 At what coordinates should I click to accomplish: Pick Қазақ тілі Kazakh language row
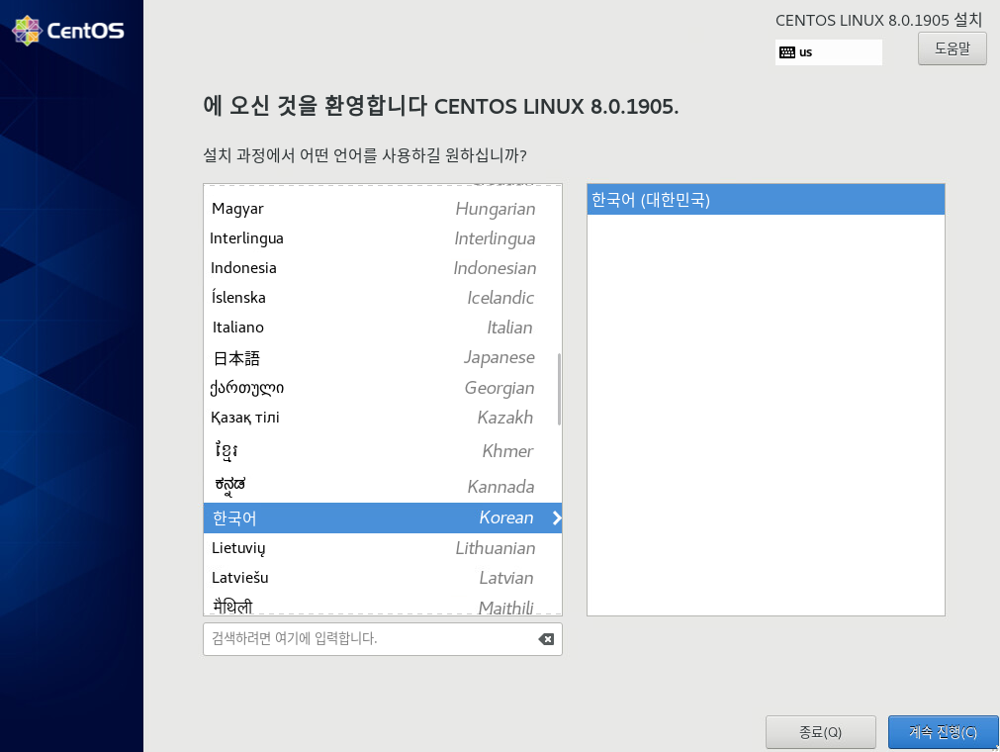383,418
